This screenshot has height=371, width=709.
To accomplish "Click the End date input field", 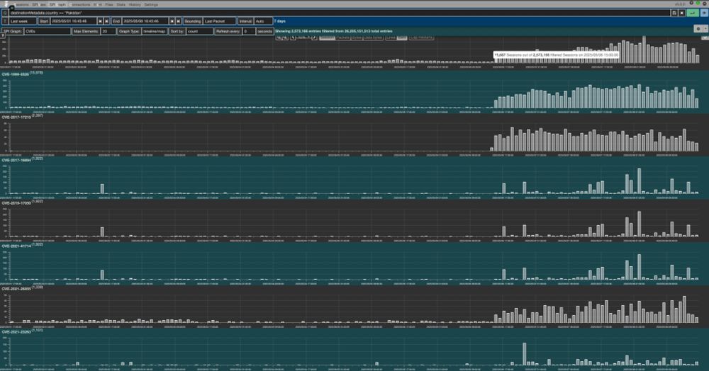I will point(145,21).
